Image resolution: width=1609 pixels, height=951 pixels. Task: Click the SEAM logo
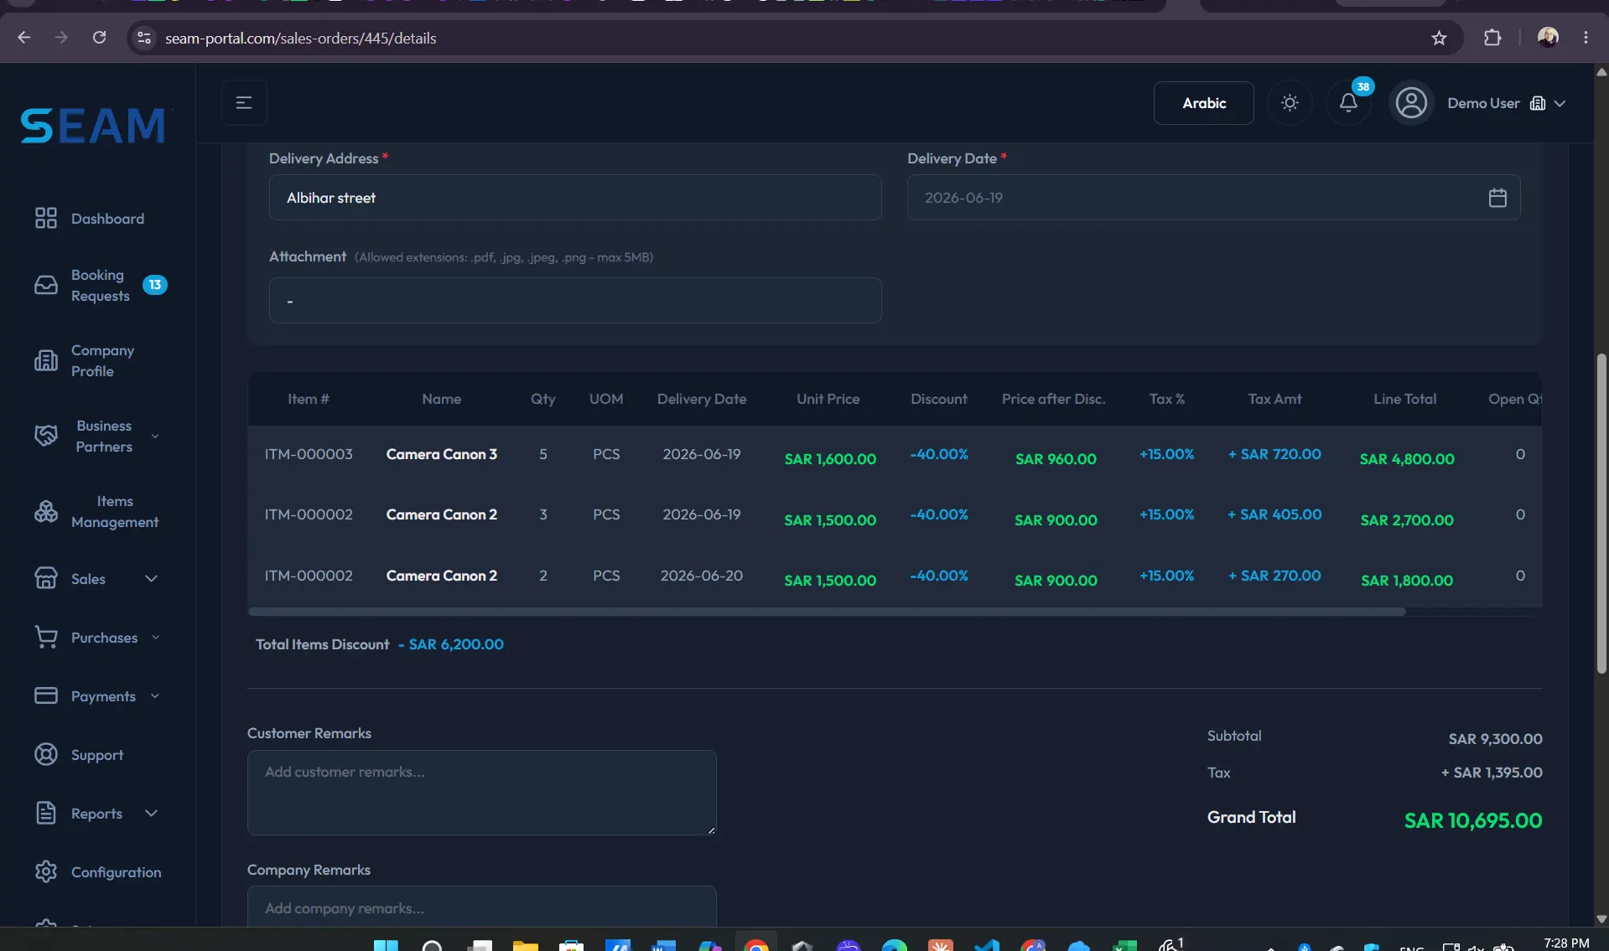click(x=93, y=126)
